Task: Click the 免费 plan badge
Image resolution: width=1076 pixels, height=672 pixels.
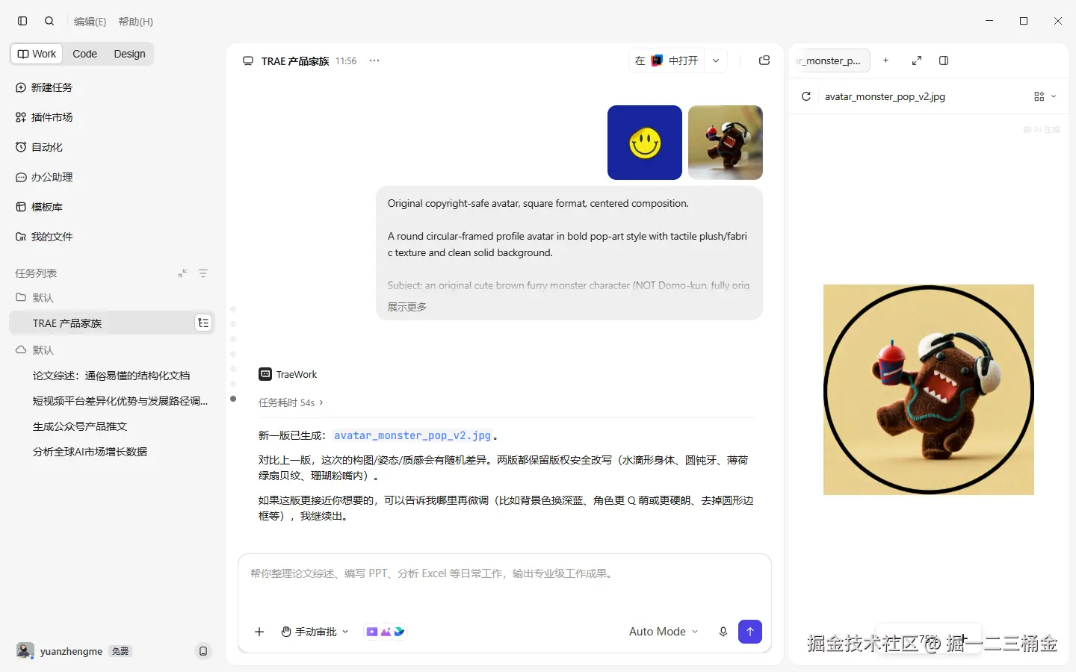Action: pos(120,651)
